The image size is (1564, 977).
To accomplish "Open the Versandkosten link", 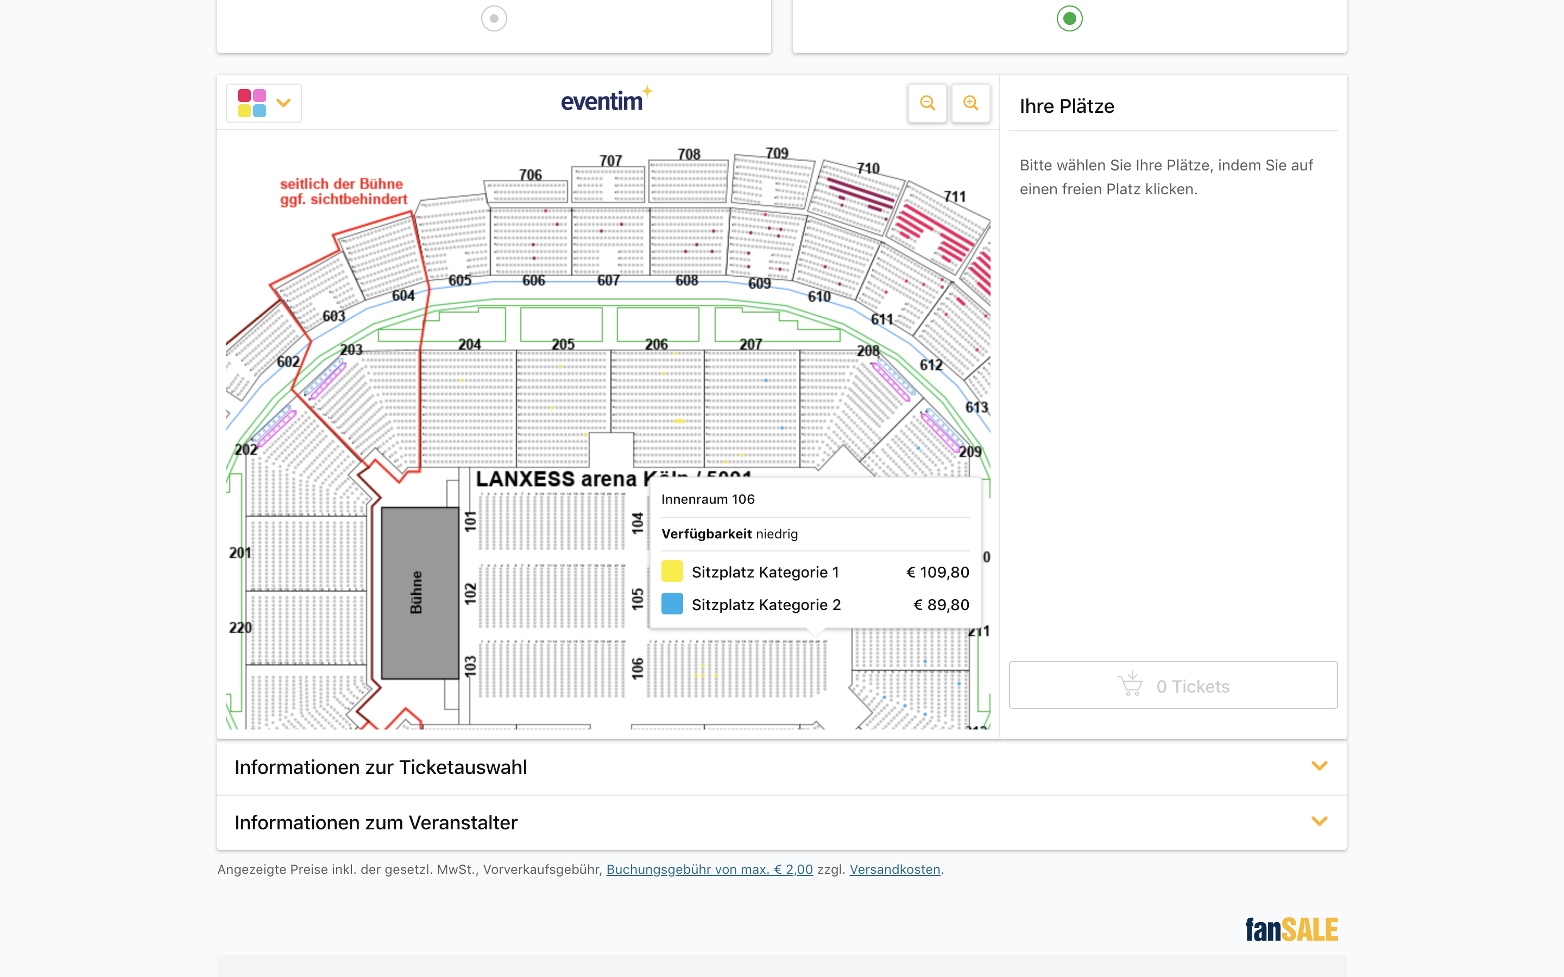I will 894,869.
